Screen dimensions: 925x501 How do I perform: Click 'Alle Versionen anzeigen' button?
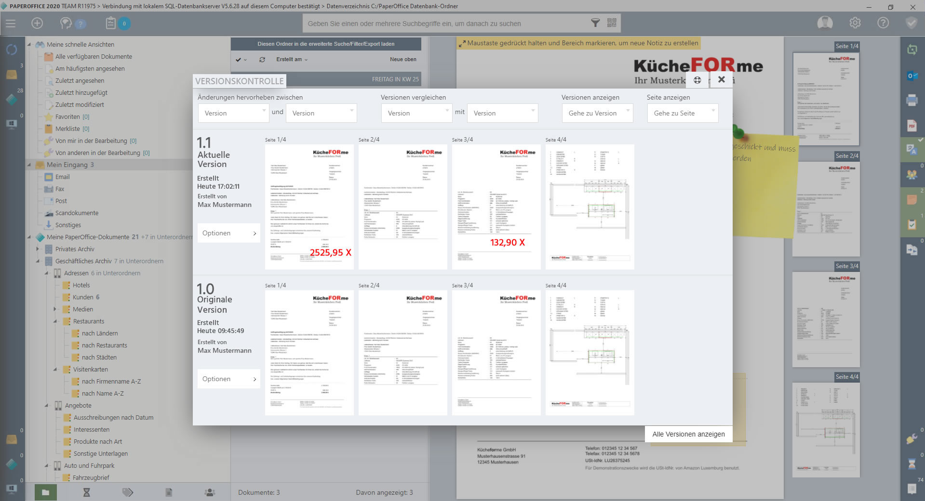click(x=688, y=434)
